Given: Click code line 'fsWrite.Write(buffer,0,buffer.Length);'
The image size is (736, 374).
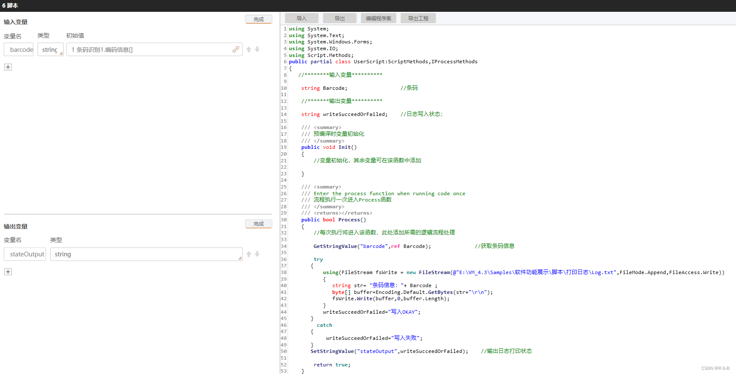Looking at the screenshot, I should [391, 299].
